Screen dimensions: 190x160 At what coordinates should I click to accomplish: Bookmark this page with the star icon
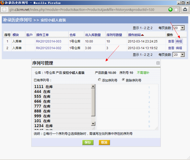tap(176, 10)
